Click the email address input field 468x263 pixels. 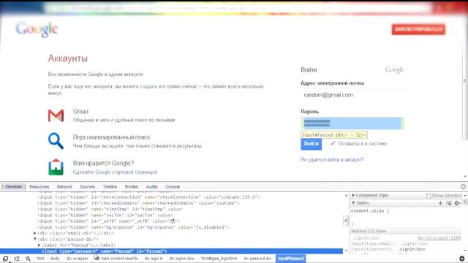[x=352, y=95]
